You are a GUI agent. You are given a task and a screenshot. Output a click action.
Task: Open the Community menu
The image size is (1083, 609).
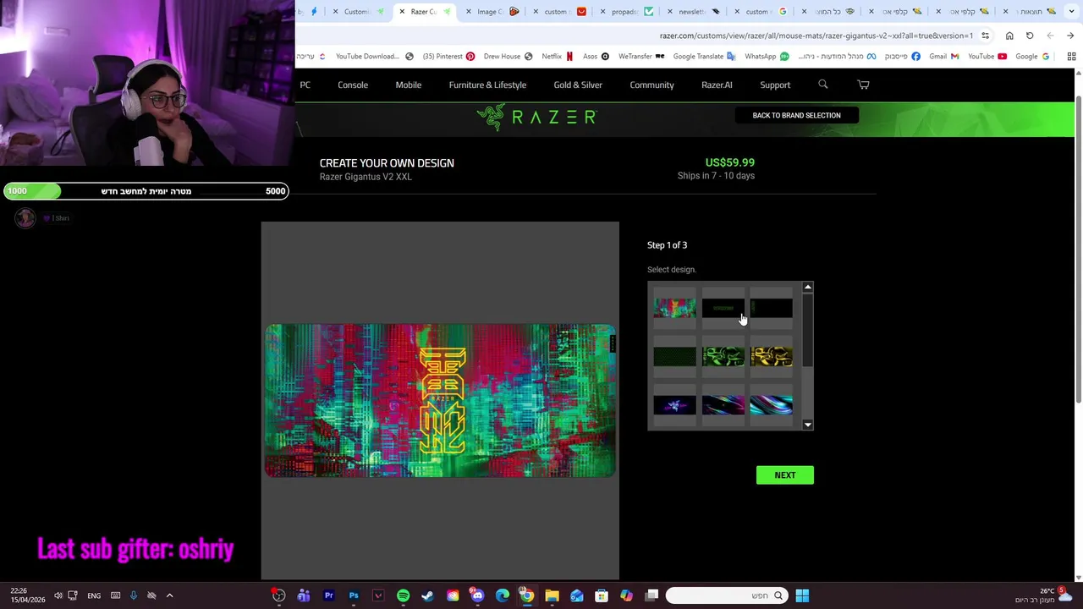651,85
